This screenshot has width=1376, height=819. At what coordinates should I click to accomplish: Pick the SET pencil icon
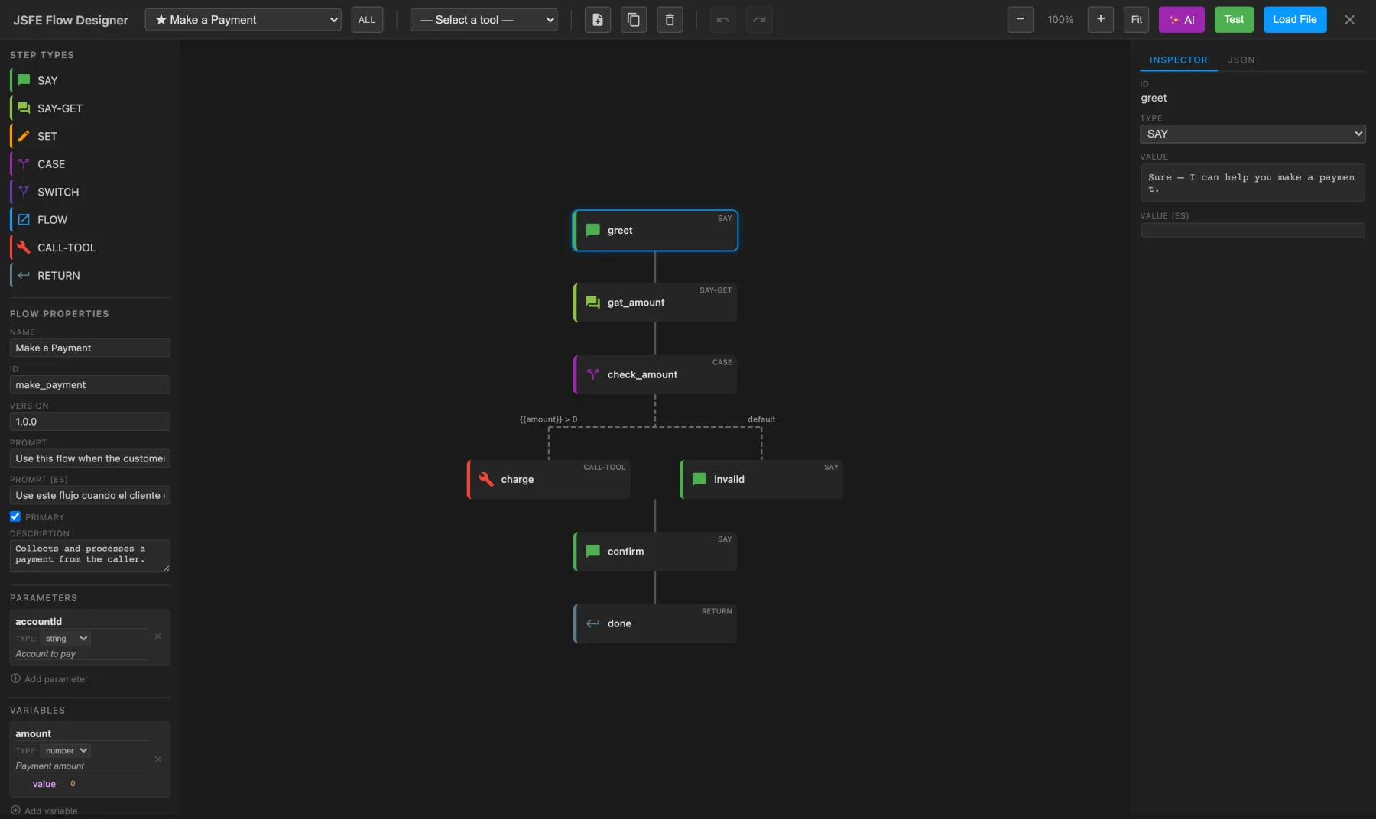(24, 136)
